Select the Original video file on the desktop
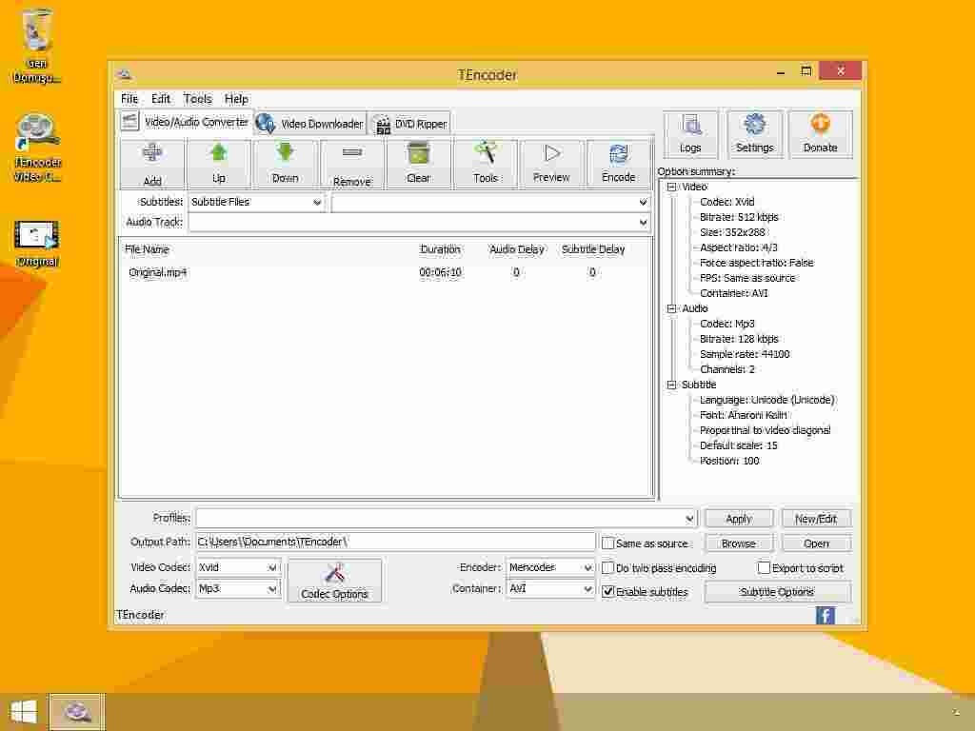The width and height of the screenshot is (975, 731). tap(37, 244)
